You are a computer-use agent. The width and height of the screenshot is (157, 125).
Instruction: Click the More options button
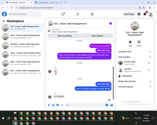(97, 36)
